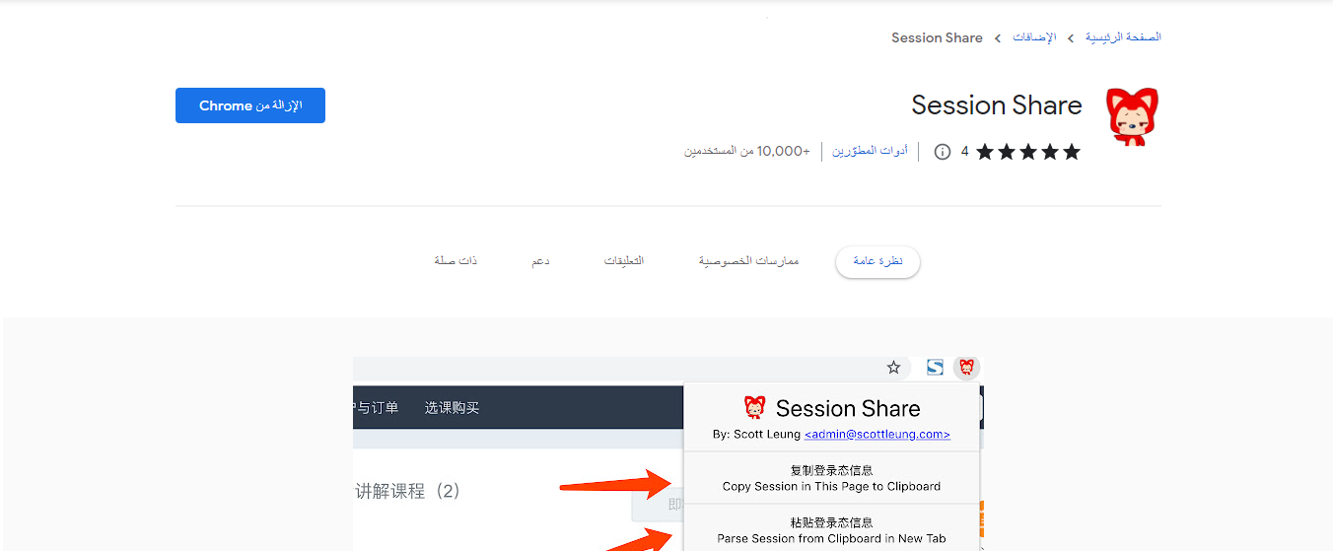
Task: Switch to the "دعم" tab
Action: [540, 261]
